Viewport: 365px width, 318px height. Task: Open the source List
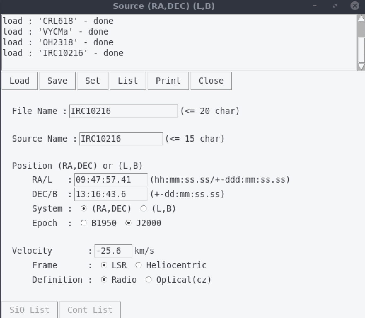pos(128,81)
